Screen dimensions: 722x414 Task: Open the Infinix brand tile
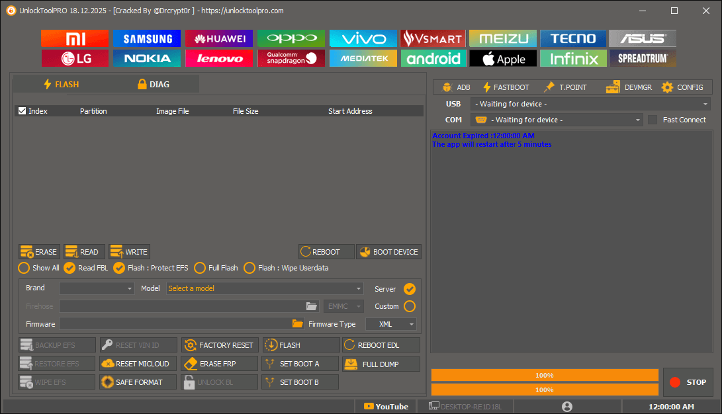coord(573,58)
